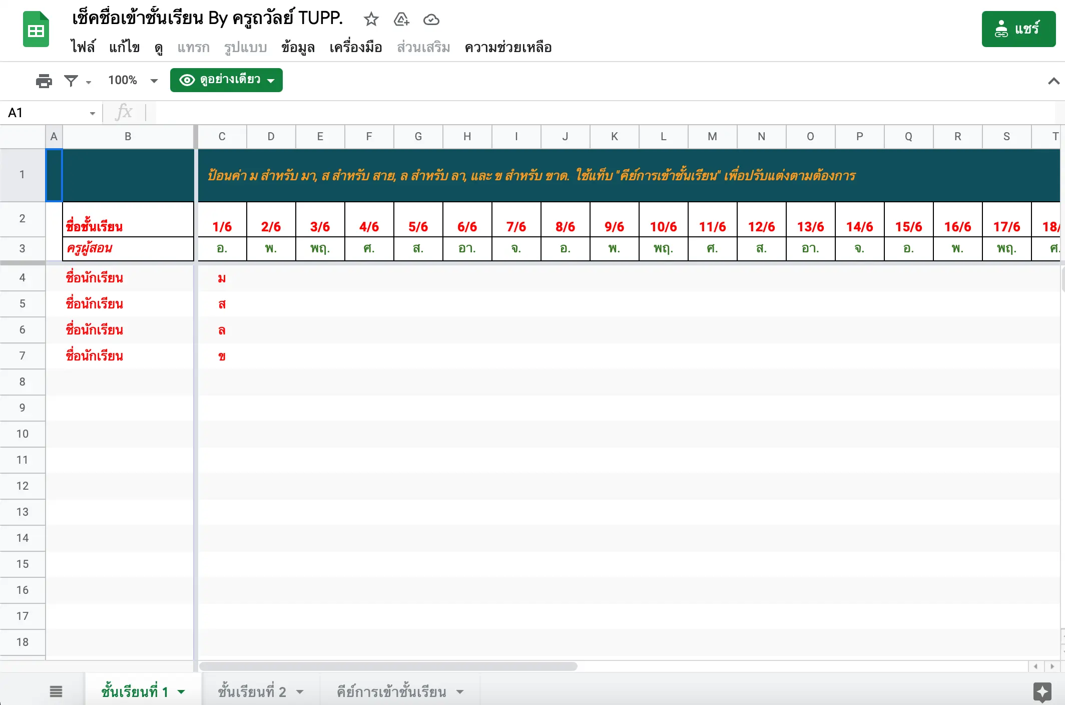
Task: Open the ดูอย่างเดียว view-only mode dropdown
Action: 226,80
